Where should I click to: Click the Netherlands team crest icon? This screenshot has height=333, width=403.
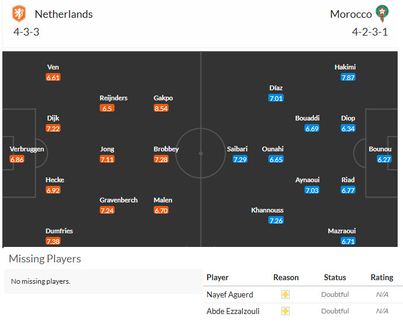[19, 14]
